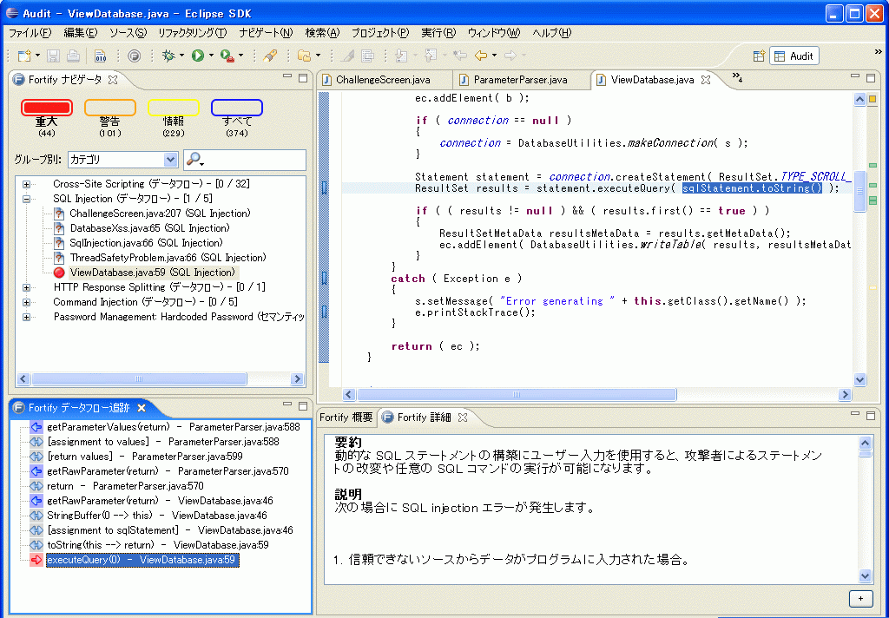
Task: Click Run External Tools toolbox icon
Action: pyautogui.click(x=227, y=56)
